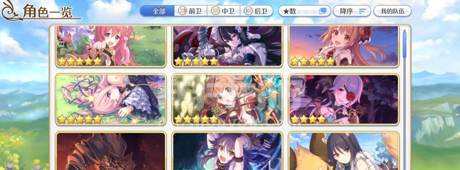The height and width of the screenshot is (170, 460).
Task: Select the pink-haired girl lying on grass
Action: tap(111, 99)
